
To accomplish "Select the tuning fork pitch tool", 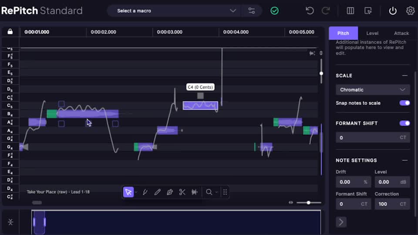I will click(x=145, y=192).
